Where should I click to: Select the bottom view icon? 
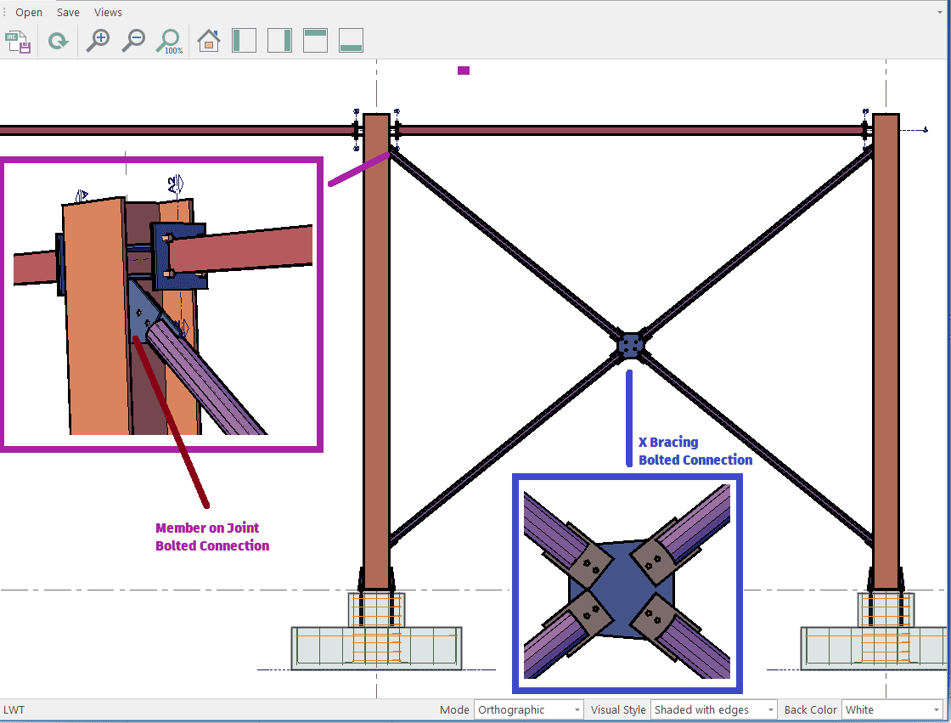click(x=351, y=41)
